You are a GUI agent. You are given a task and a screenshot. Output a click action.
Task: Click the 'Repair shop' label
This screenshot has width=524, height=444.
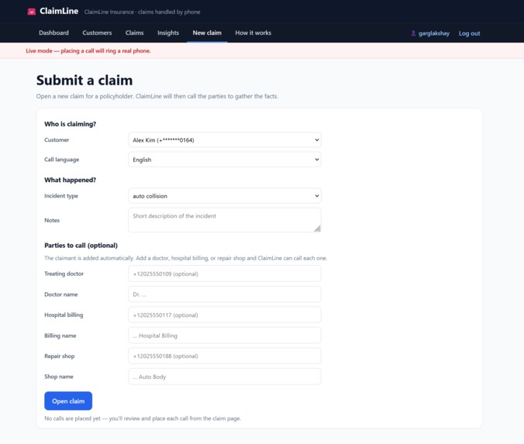pyautogui.click(x=60, y=356)
